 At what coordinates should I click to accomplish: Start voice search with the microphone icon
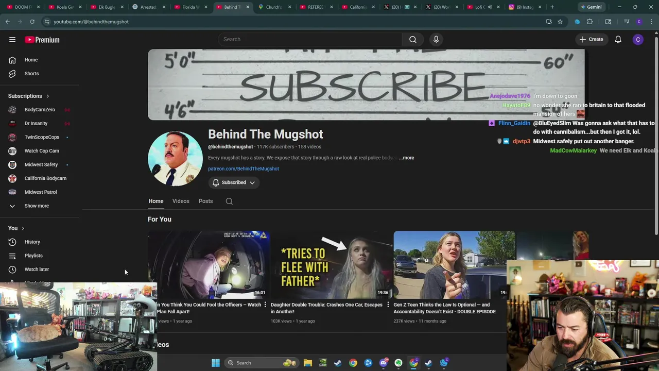[x=436, y=39]
